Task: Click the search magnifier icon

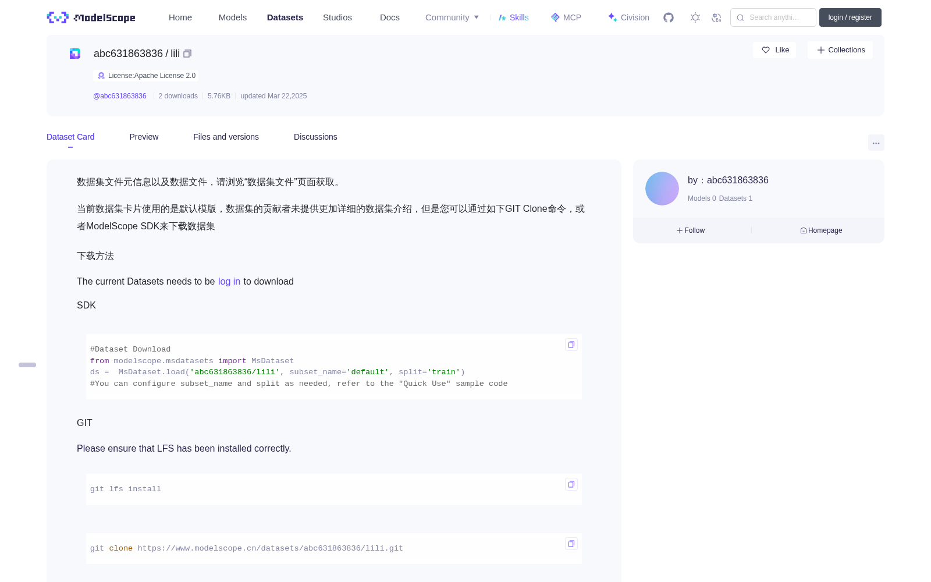Action: 740,17
